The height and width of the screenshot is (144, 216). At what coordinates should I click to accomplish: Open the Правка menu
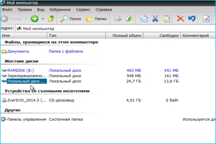25,10
